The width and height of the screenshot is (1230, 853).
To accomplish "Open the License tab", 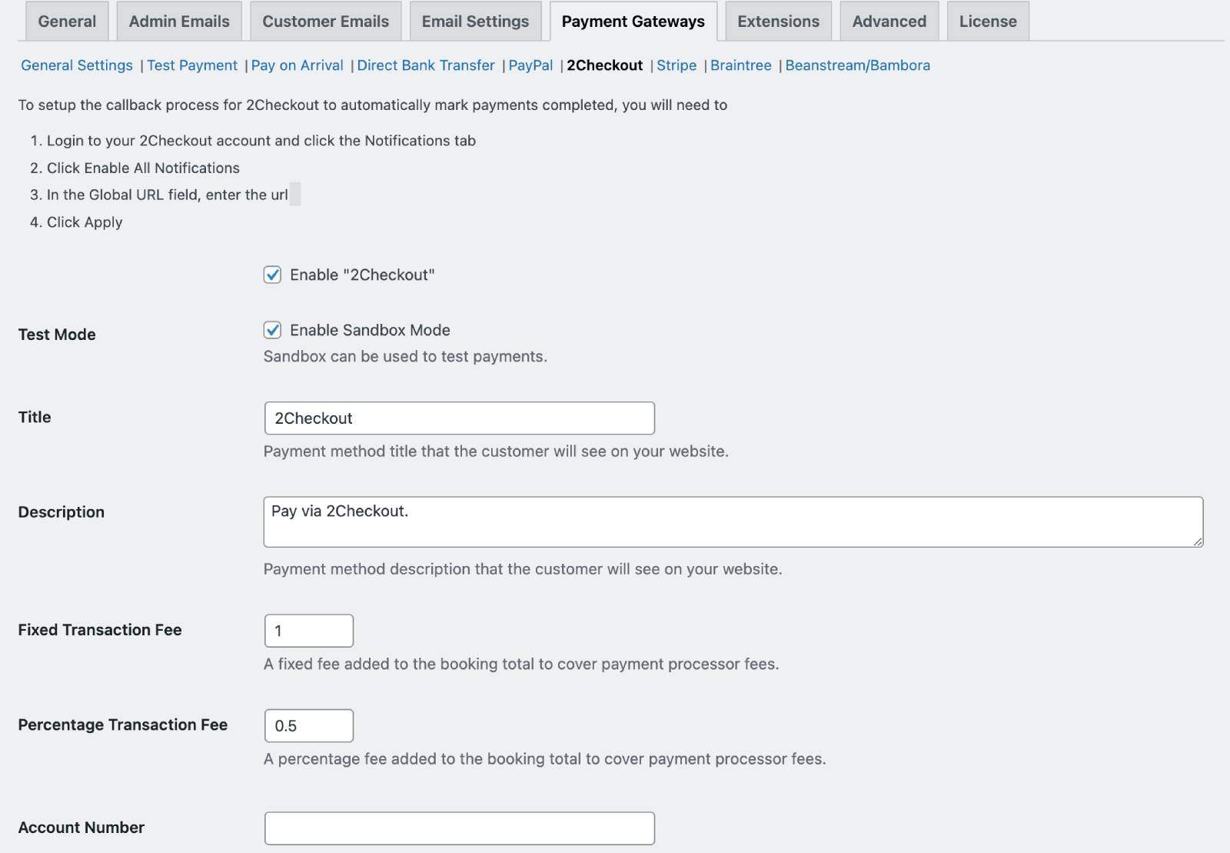I will coord(987,22).
